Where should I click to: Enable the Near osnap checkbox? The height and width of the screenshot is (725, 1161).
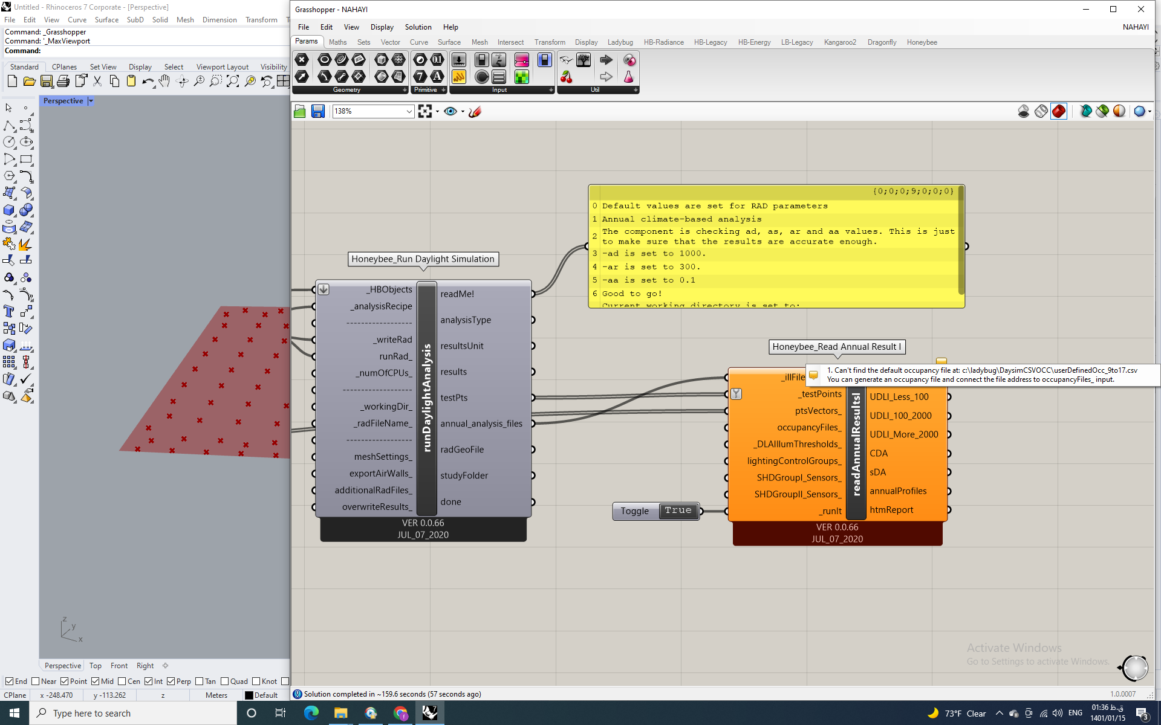click(35, 681)
